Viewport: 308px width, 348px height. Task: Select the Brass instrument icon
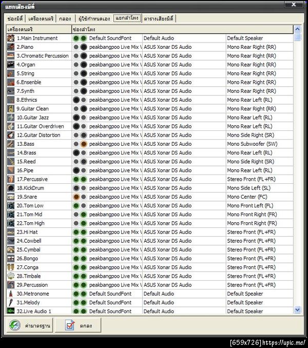11,152
